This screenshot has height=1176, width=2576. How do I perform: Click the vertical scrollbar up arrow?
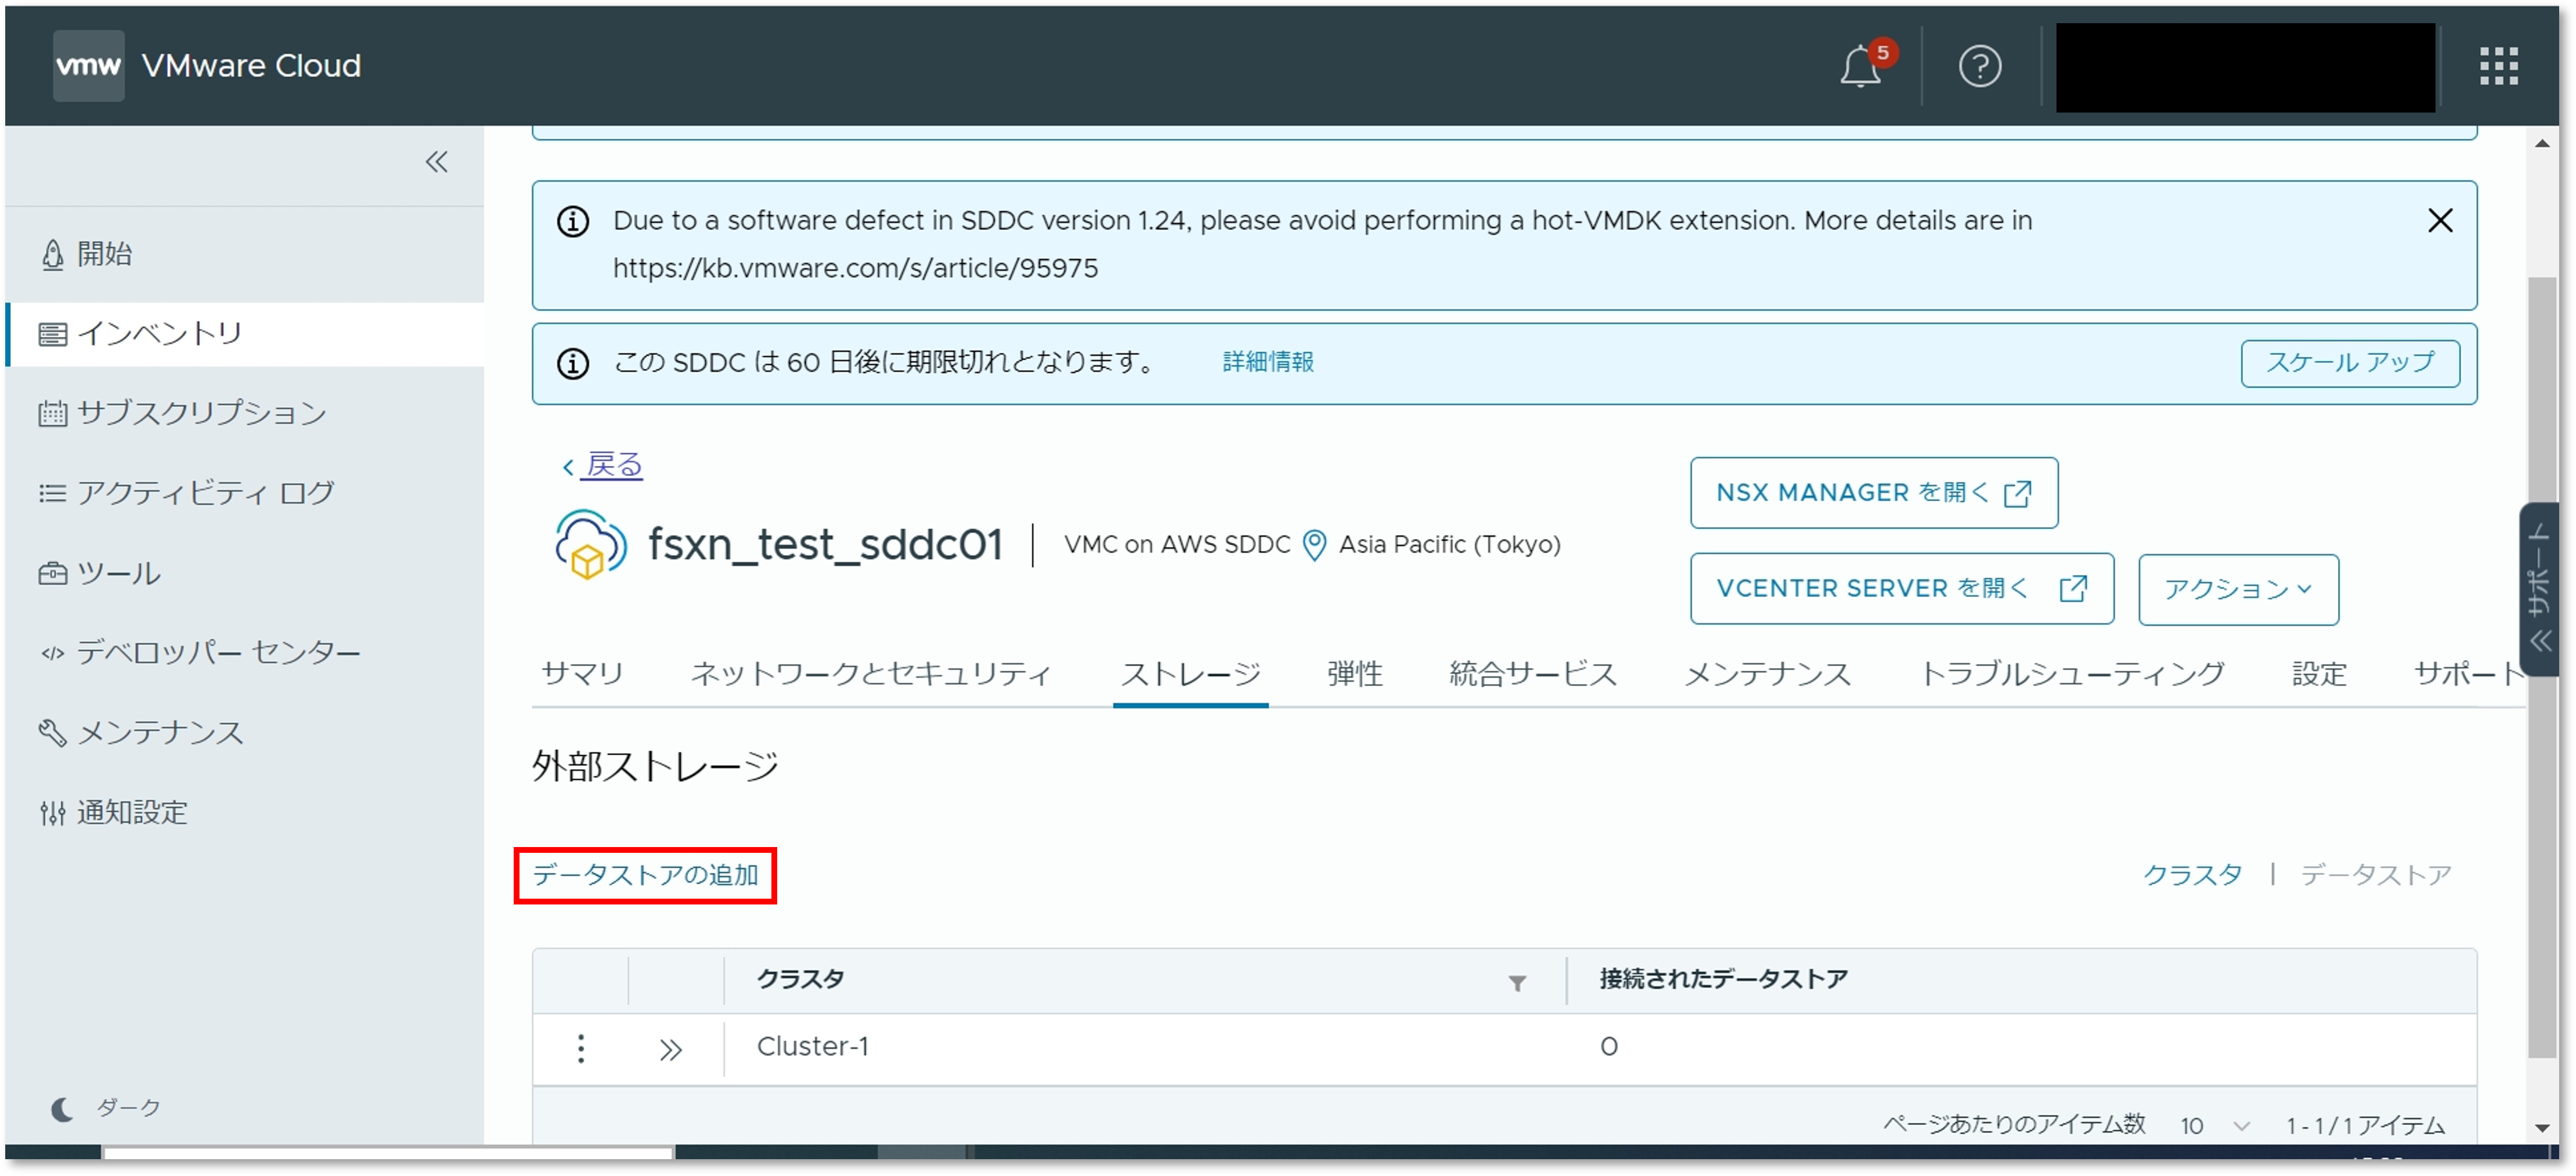2541,144
